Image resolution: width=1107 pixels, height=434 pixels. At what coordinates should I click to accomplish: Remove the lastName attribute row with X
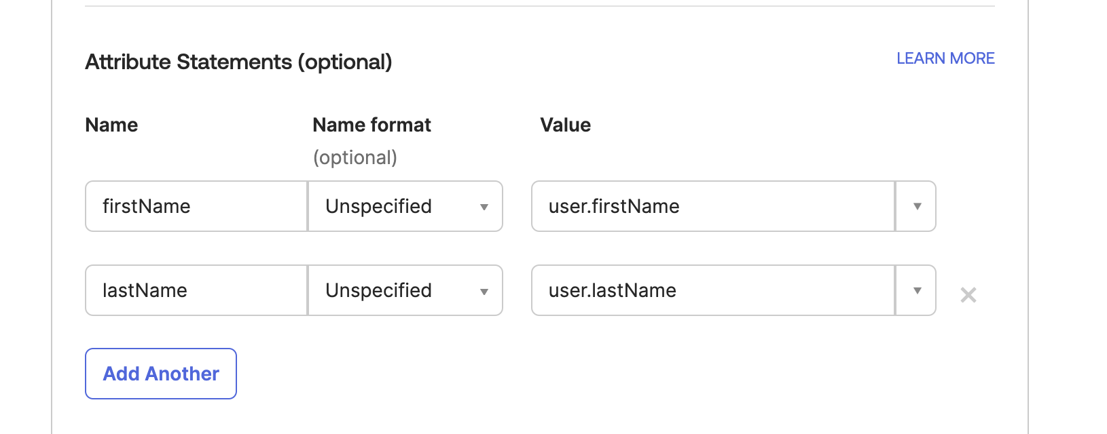[968, 295]
